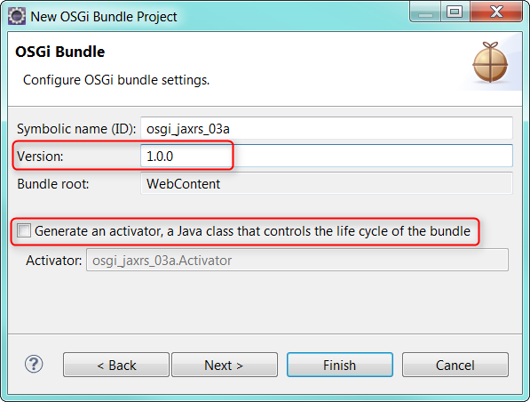Click the Bundle root: label

53,184
